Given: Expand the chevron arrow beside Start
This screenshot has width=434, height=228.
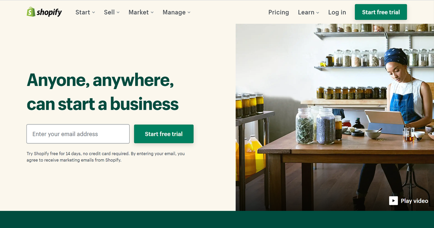Looking at the screenshot, I should tap(94, 13).
